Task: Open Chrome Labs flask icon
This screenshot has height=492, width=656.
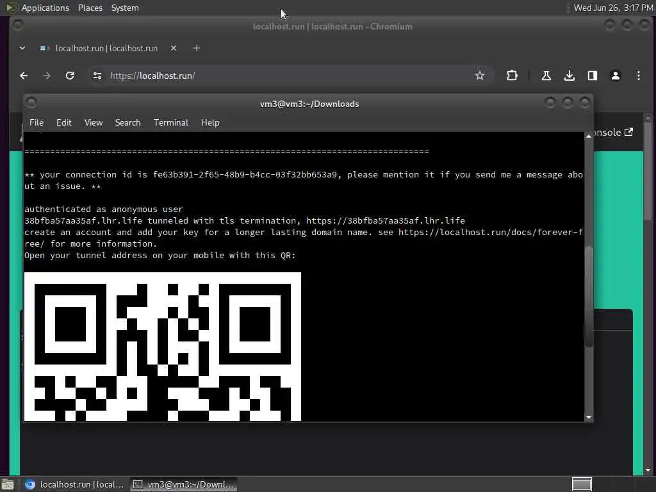Action: [x=546, y=76]
